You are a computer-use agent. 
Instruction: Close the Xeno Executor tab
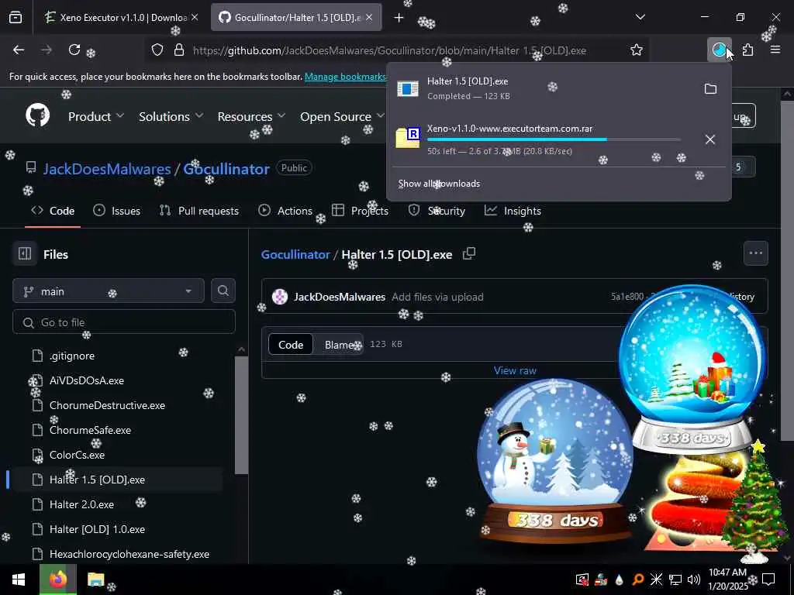coord(195,17)
